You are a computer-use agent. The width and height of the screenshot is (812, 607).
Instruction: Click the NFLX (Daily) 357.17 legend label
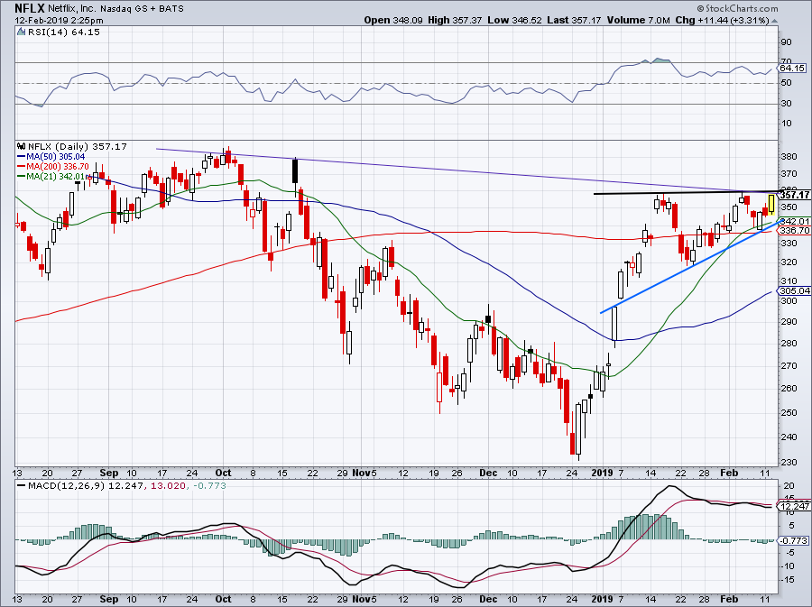[x=78, y=146]
